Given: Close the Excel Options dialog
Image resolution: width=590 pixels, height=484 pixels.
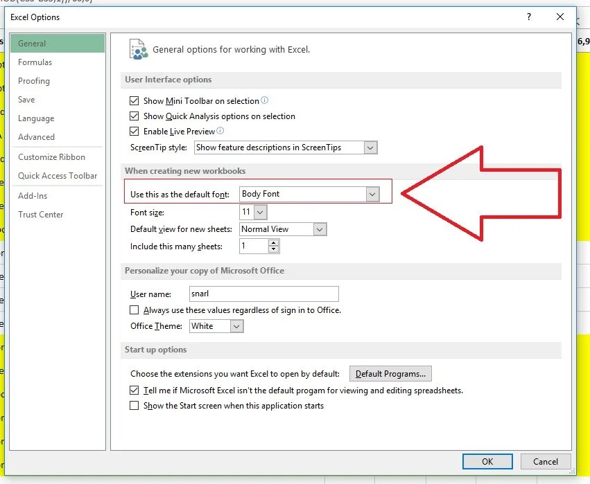Looking at the screenshot, I should (x=560, y=17).
